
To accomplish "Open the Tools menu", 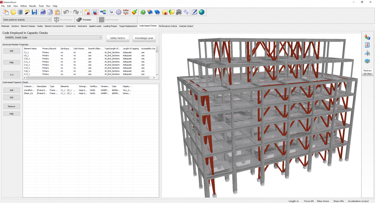I will 41,6.
